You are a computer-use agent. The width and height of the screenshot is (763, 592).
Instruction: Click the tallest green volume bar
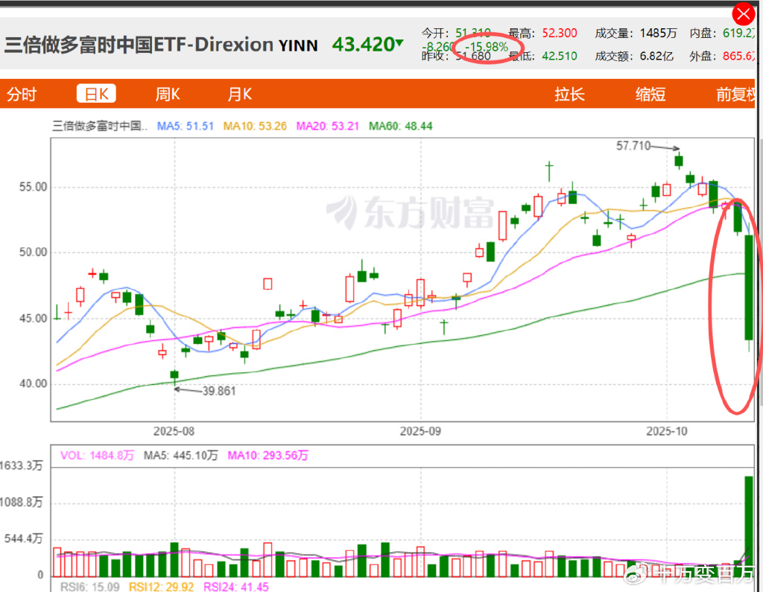[x=749, y=526]
